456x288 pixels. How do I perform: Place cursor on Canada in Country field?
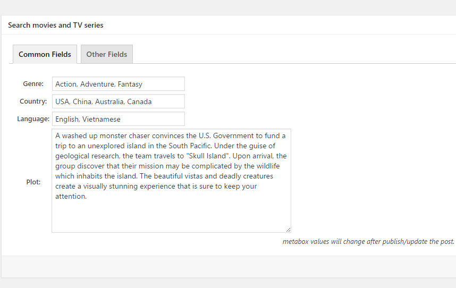tap(139, 101)
